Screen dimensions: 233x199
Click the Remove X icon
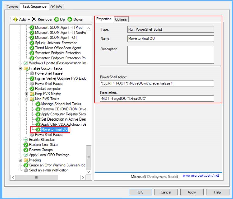tap(34, 19)
